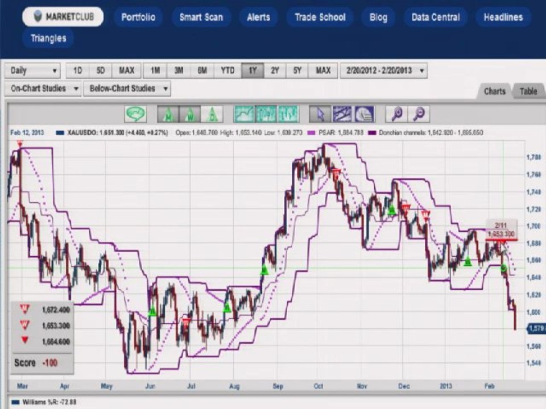Go to Smart Scan

201,17
